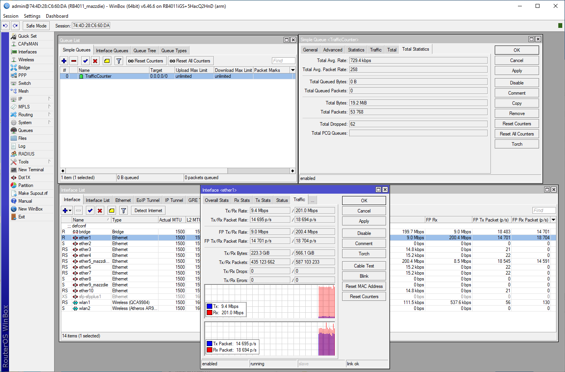Click Reset All Counters in Queue List toolbar

pyautogui.click(x=190, y=61)
